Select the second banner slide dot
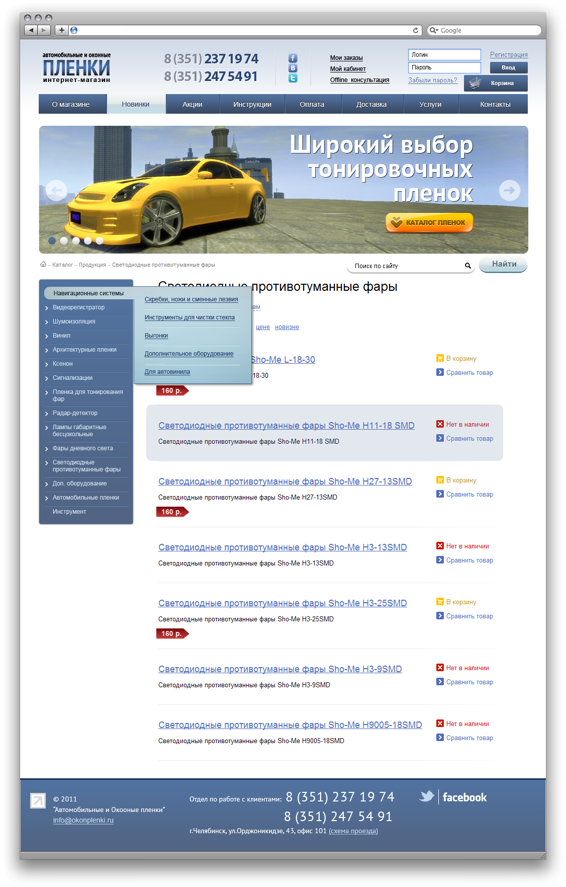566x887 pixels. tap(64, 240)
